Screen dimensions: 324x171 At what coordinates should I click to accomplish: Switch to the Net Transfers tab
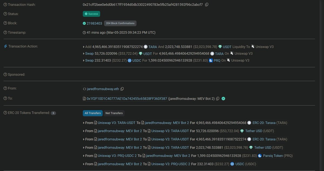click(x=114, y=113)
